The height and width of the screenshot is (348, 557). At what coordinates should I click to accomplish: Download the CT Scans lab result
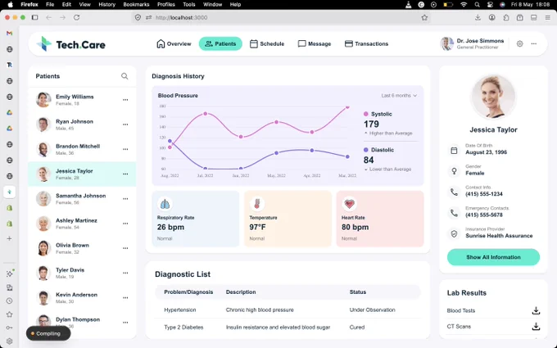(x=536, y=327)
